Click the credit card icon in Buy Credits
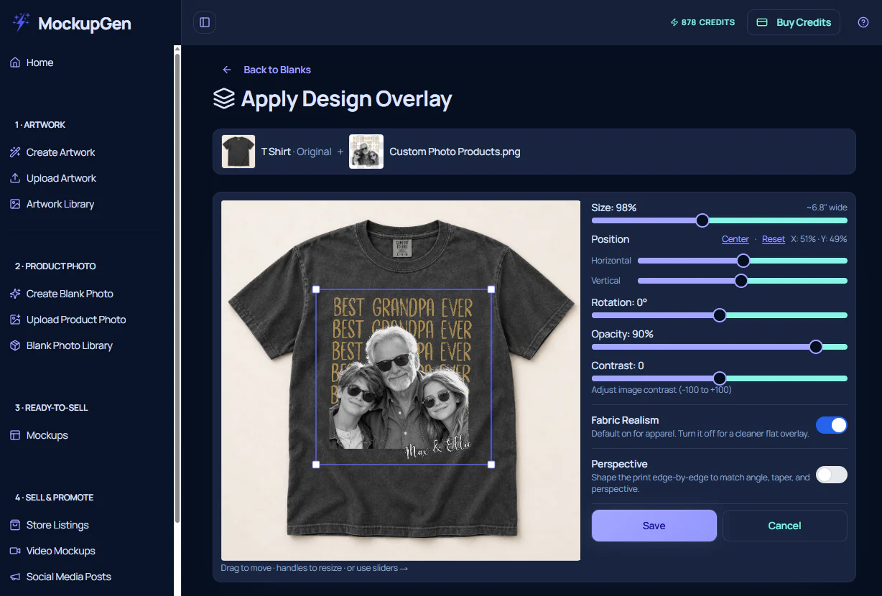Screen dimensions: 882x596 [x=763, y=22]
